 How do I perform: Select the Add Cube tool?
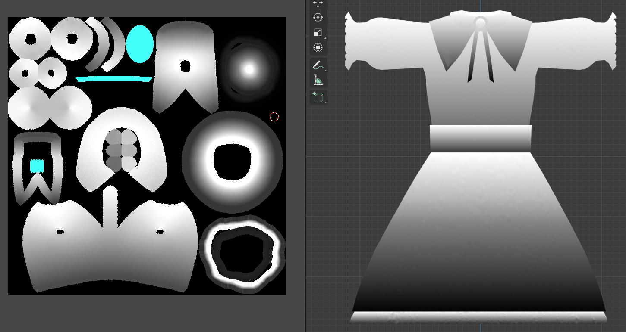[x=318, y=97]
